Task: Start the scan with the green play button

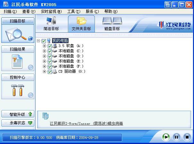Action: [166, 137]
